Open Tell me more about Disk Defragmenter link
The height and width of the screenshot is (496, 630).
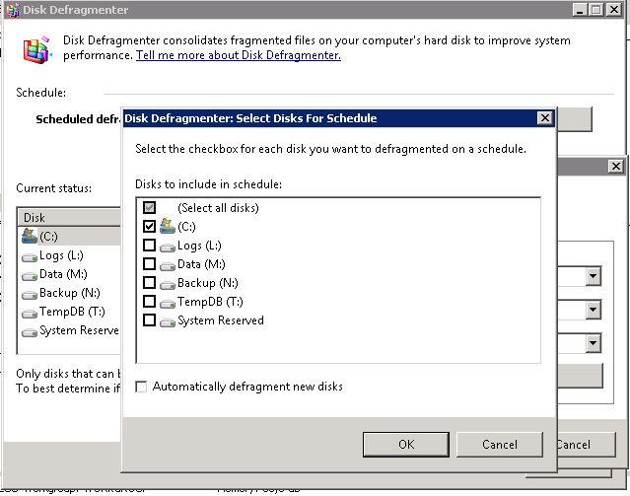pos(239,55)
